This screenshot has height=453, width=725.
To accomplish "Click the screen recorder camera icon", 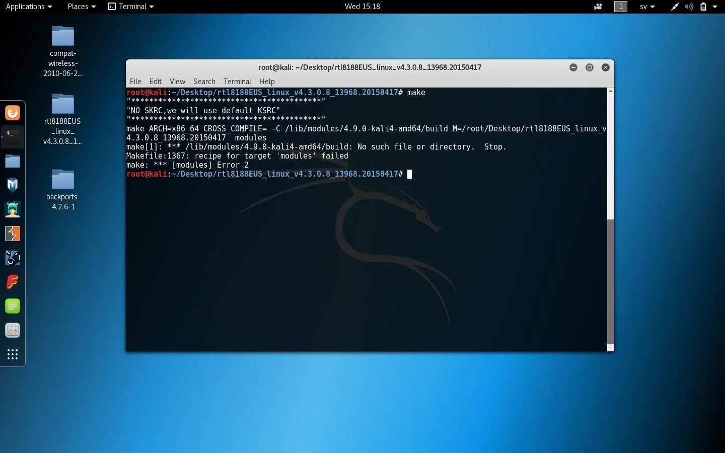I will pyautogui.click(x=598, y=7).
